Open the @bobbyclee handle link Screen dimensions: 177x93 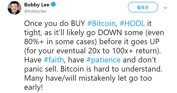(35, 11)
